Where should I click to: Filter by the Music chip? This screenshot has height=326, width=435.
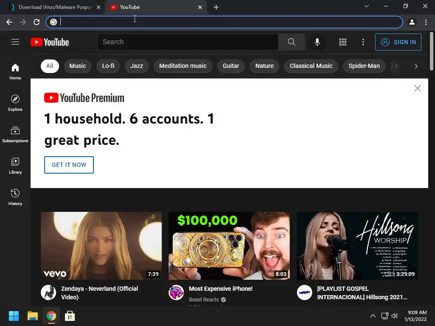pos(78,66)
